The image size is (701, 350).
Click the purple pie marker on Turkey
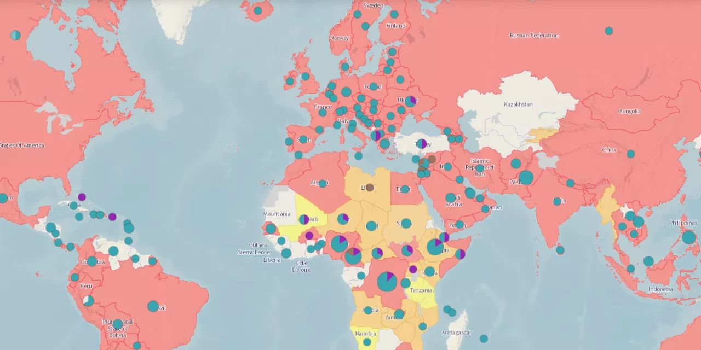[421, 144]
